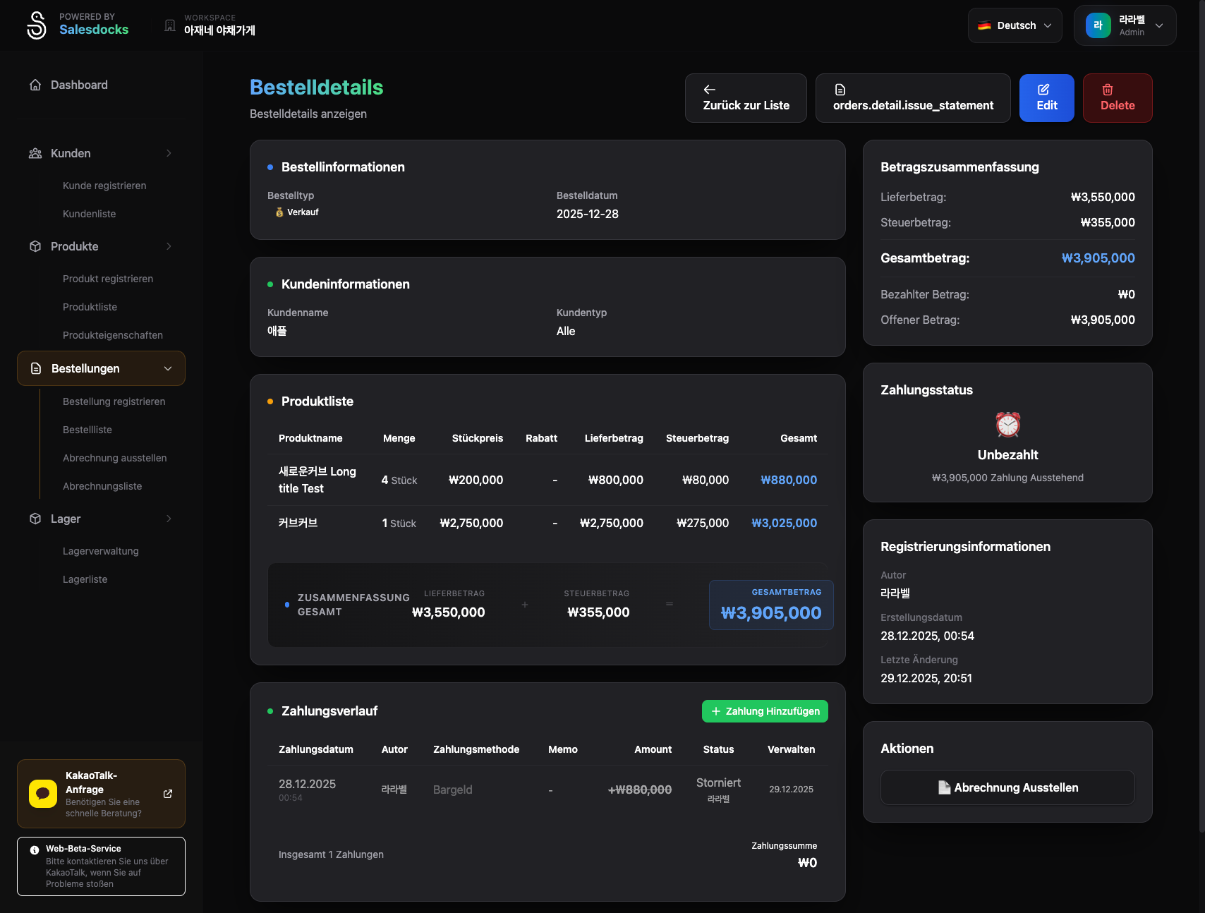Click the red Delete button
The height and width of the screenshot is (913, 1205).
coord(1117,98)
